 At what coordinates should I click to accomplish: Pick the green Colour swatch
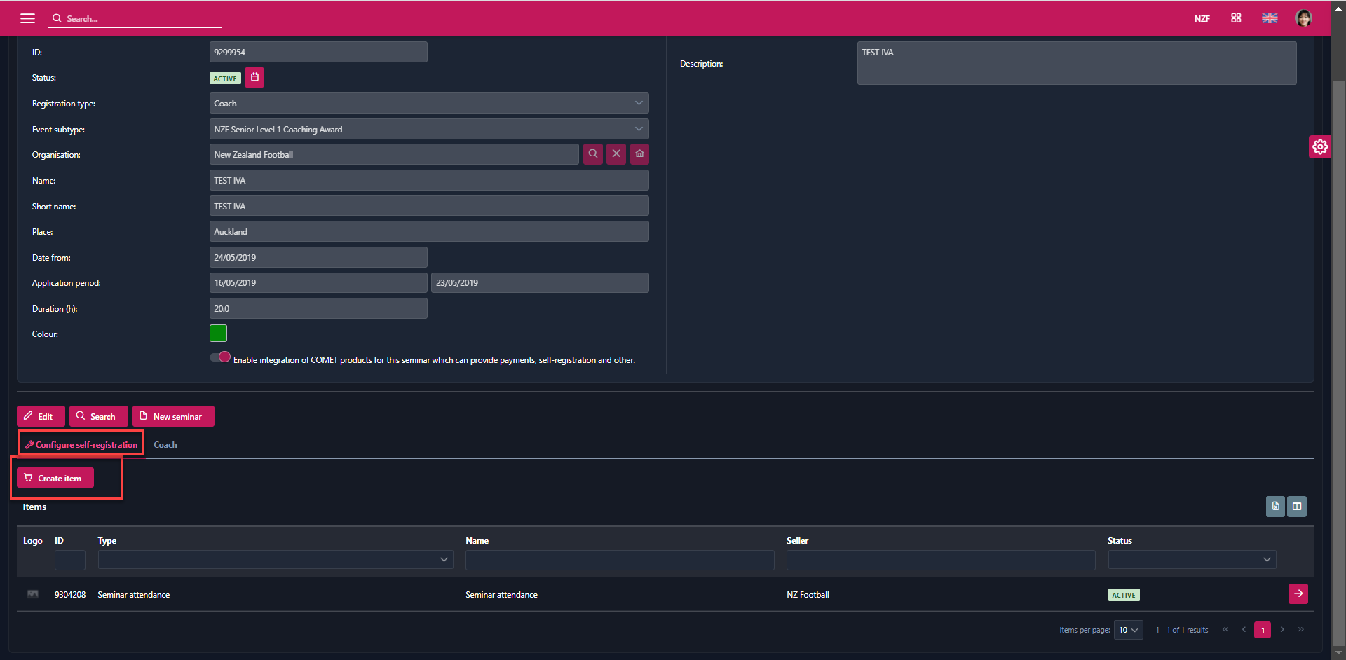click(218, 334)
